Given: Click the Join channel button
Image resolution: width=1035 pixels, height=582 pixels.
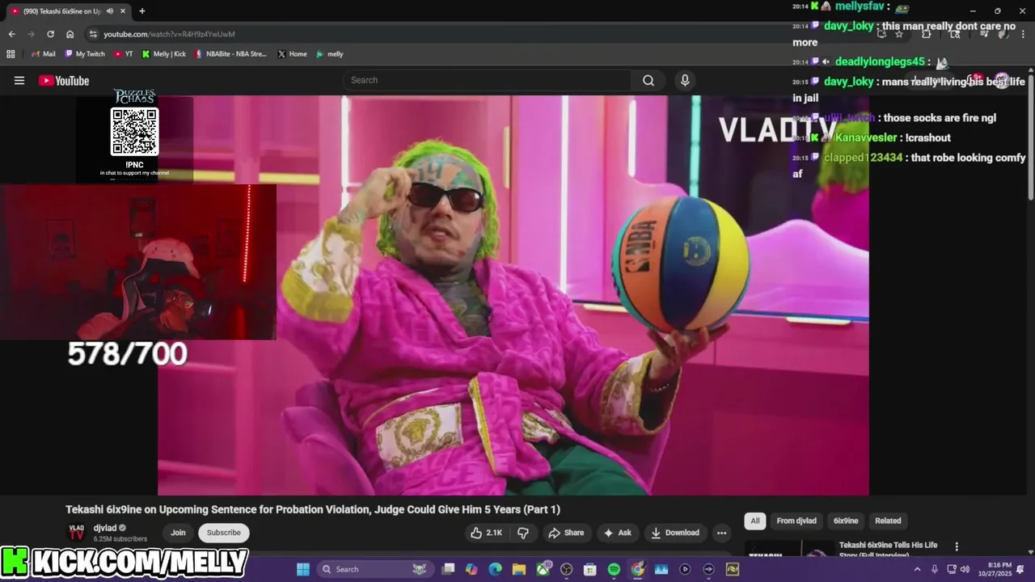Looking at the screenshot, I should [178, 533].
